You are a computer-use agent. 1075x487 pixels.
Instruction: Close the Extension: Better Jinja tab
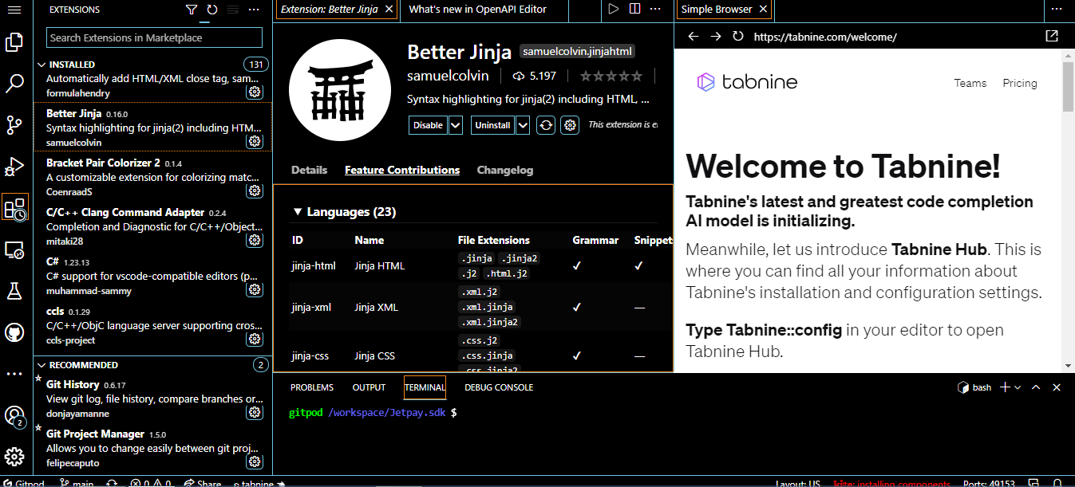click(x=389, y=10)
